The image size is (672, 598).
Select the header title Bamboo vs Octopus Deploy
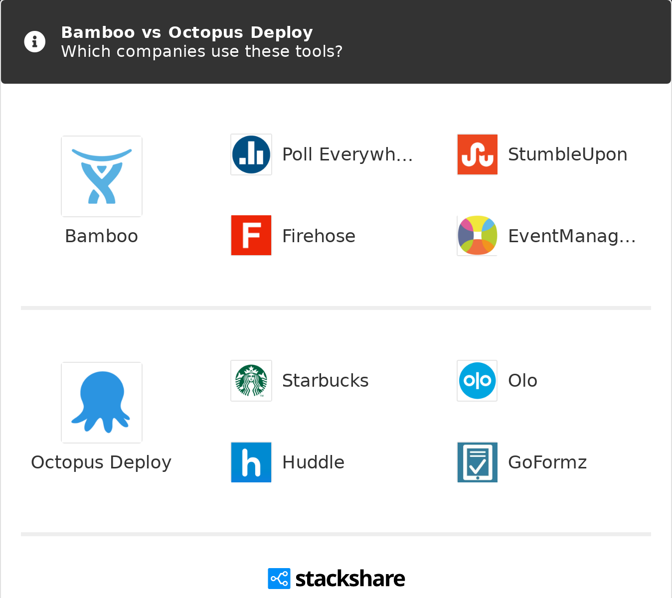tap(186, 32)
